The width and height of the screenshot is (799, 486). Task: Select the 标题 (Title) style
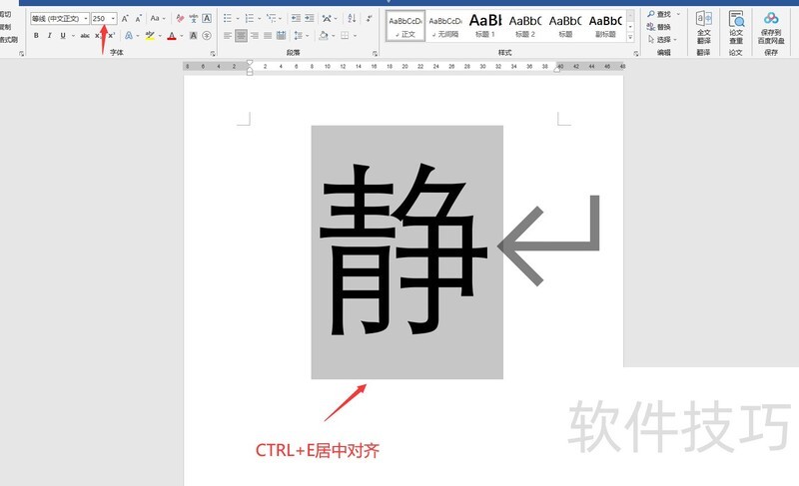click(565, 26)
